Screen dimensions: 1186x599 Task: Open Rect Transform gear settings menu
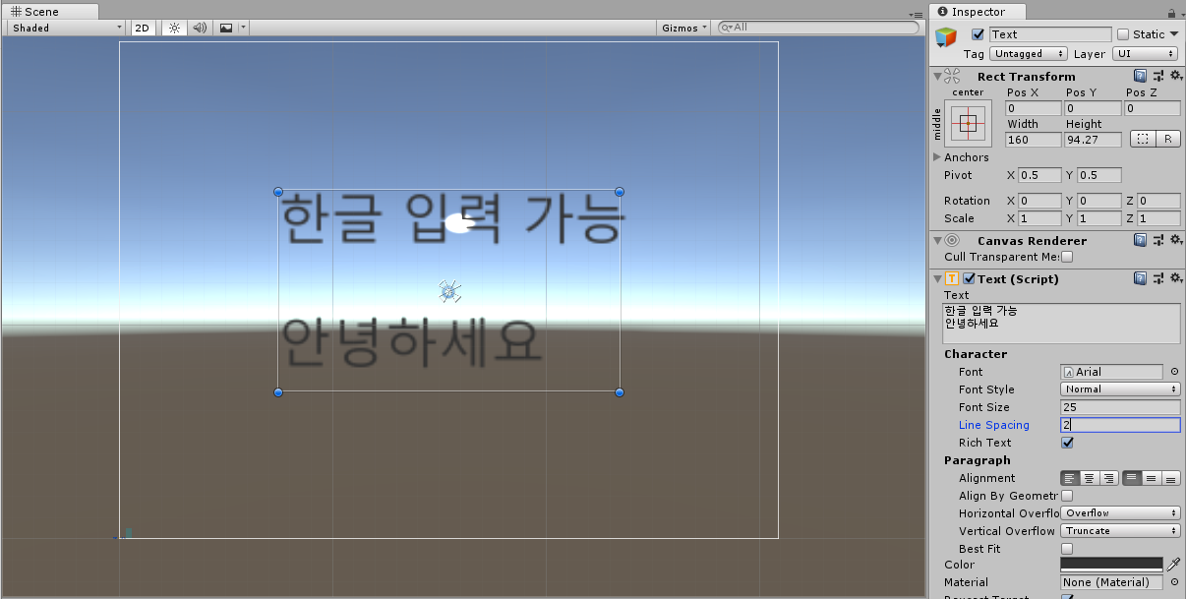pos(1174,76)
